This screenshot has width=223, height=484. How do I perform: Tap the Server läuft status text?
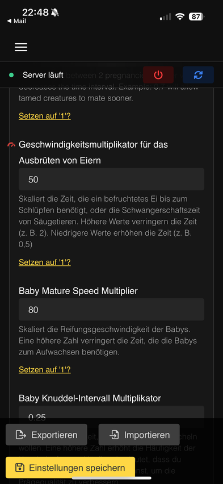(x=43, y=75)
